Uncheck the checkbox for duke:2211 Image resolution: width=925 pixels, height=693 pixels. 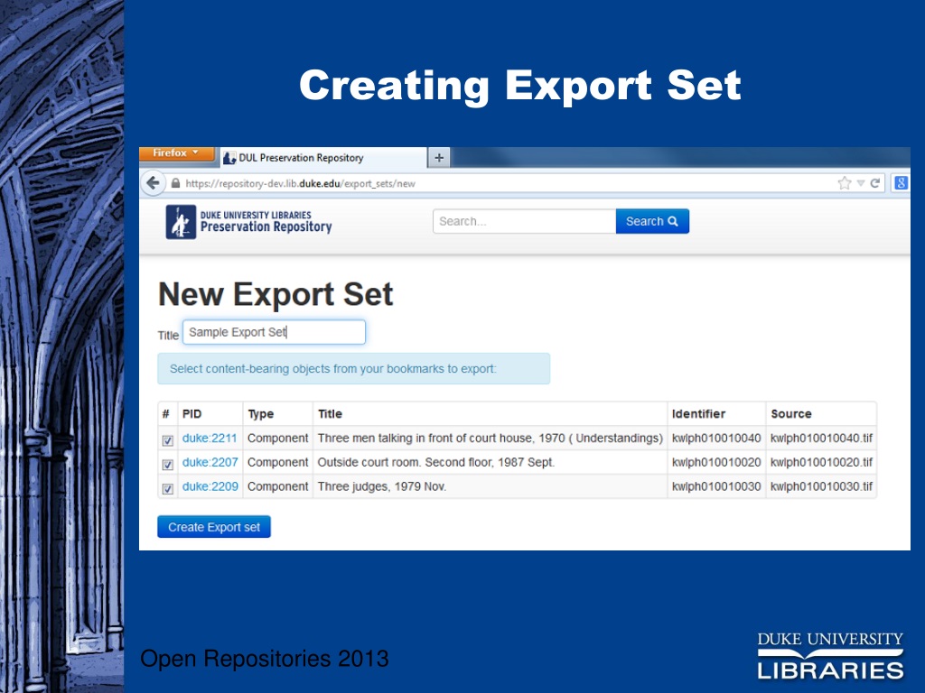(167, 439)
